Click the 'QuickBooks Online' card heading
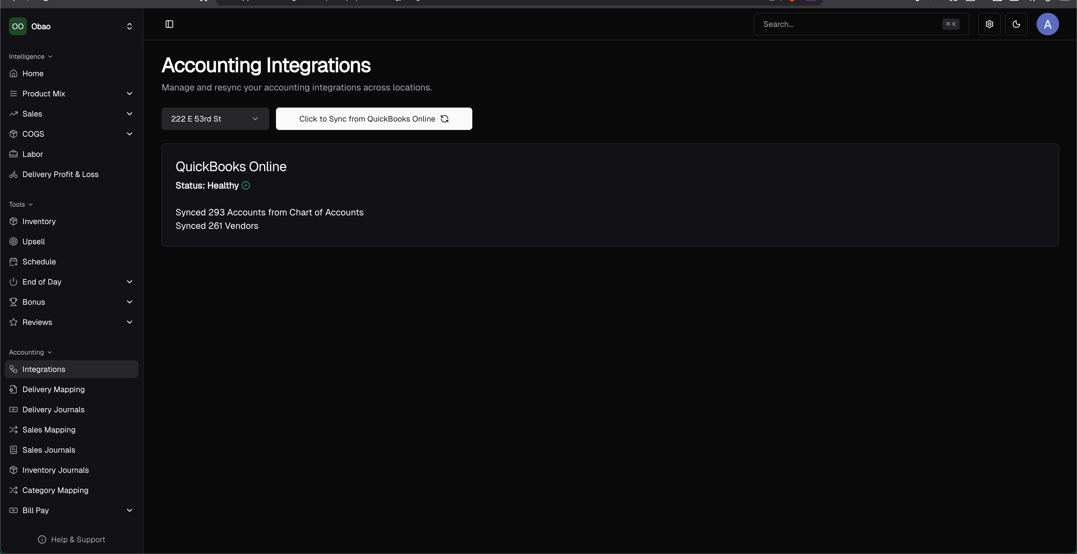 click(231, 167)
